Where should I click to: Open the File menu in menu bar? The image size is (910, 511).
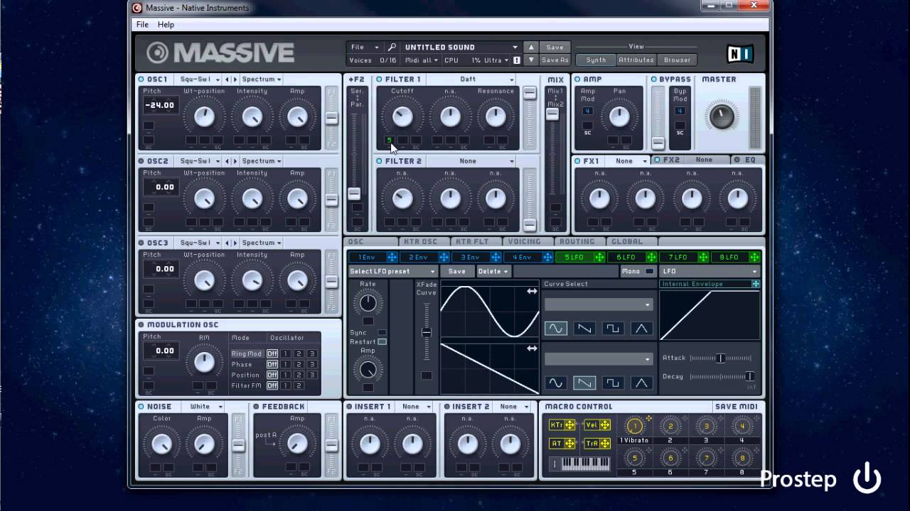(142, 24)
